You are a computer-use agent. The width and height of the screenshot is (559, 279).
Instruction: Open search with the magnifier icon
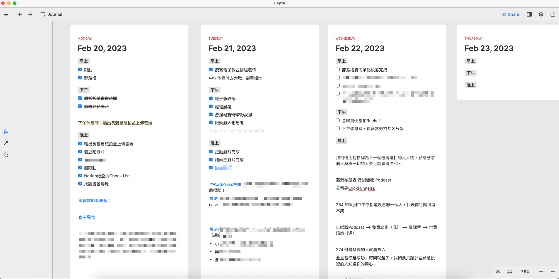point(6,155)
